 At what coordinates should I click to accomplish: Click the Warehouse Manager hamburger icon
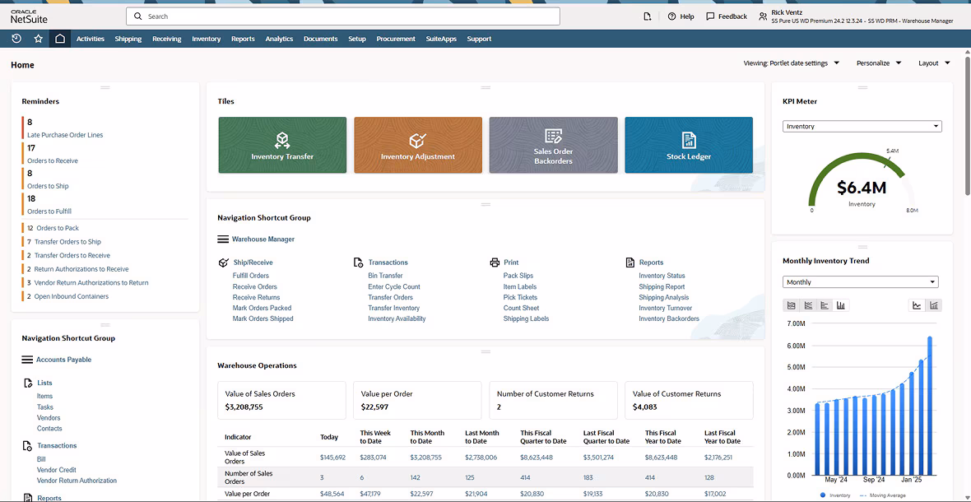click(223, 239)
